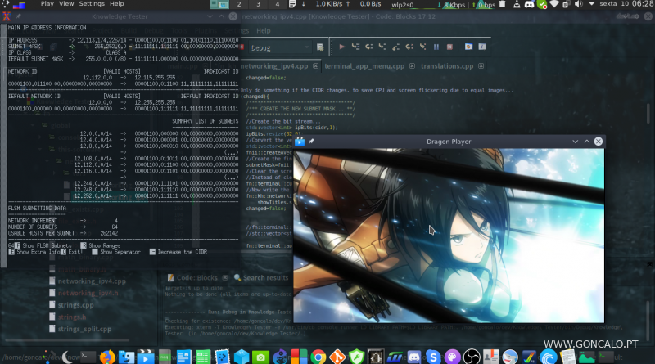Close the networking_ipv4.cpp tab

tap(315, 66)
